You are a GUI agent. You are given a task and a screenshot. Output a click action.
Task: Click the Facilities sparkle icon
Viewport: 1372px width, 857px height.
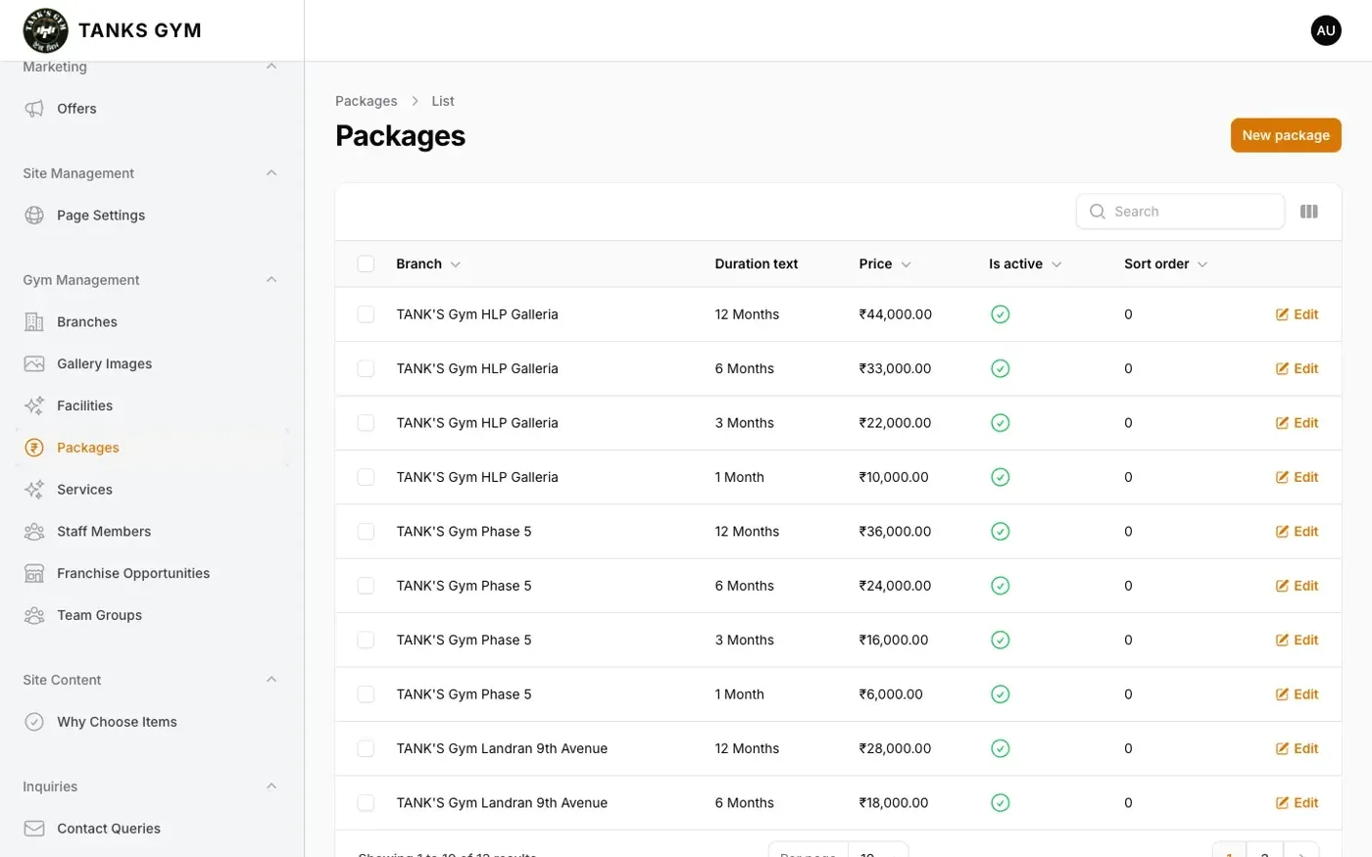click(x=34, y=405)
